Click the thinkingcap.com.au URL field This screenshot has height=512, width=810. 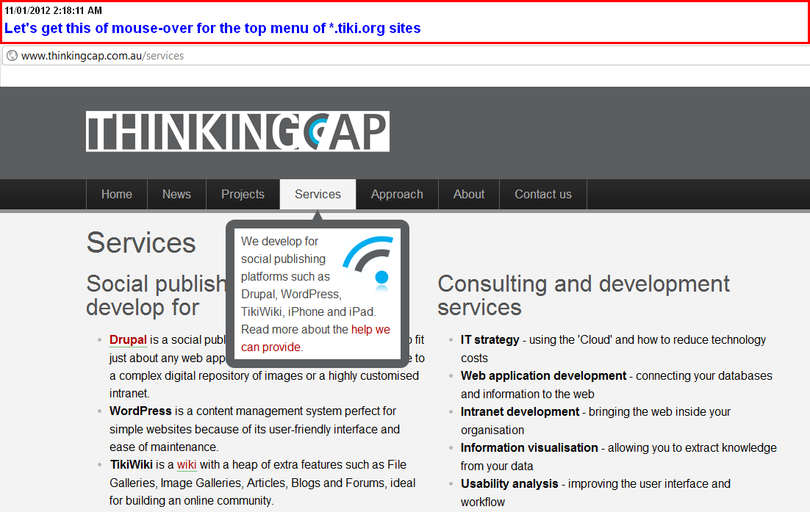[103, 56]
